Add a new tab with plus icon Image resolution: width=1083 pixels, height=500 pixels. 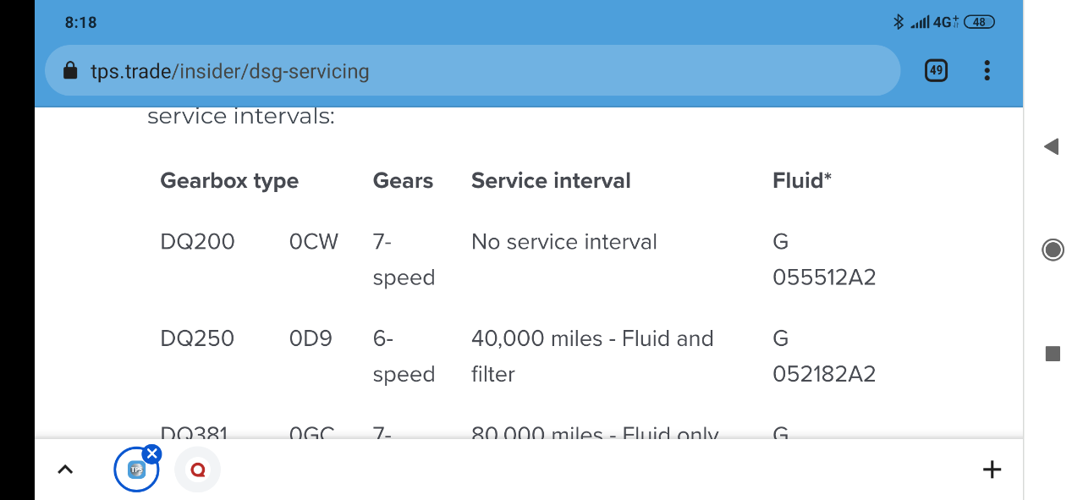992,470
